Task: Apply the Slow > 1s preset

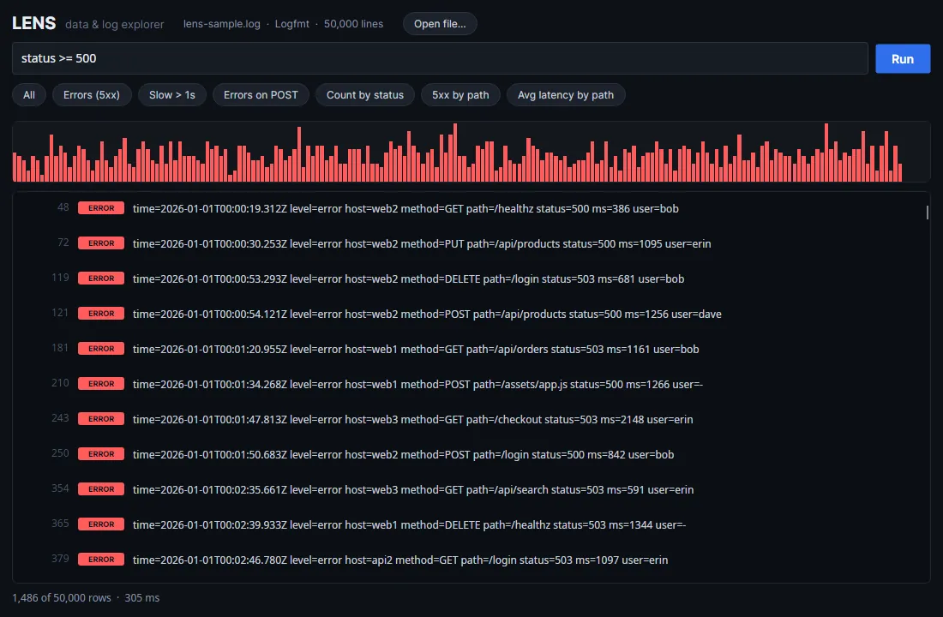Action: point(172,95)
